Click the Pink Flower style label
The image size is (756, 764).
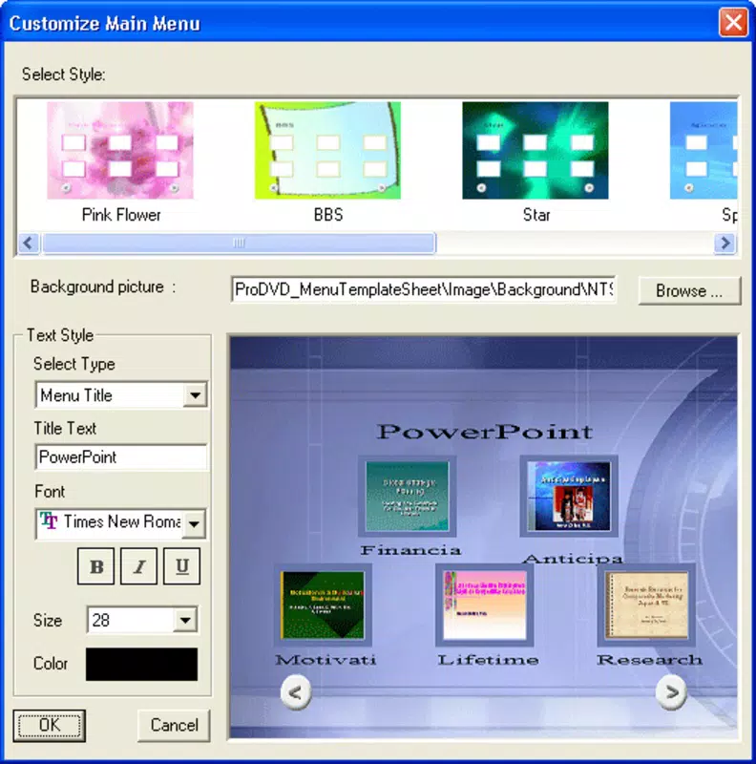(121, 215)
